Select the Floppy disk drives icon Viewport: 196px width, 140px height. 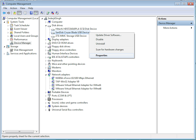click(49, 46)
